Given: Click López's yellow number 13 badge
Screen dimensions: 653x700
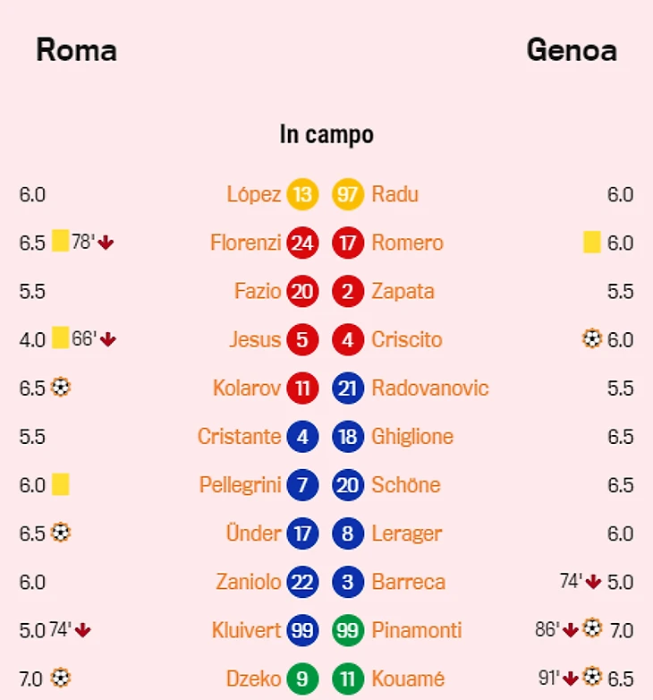Looking at the screenshot, I should 303,194.
